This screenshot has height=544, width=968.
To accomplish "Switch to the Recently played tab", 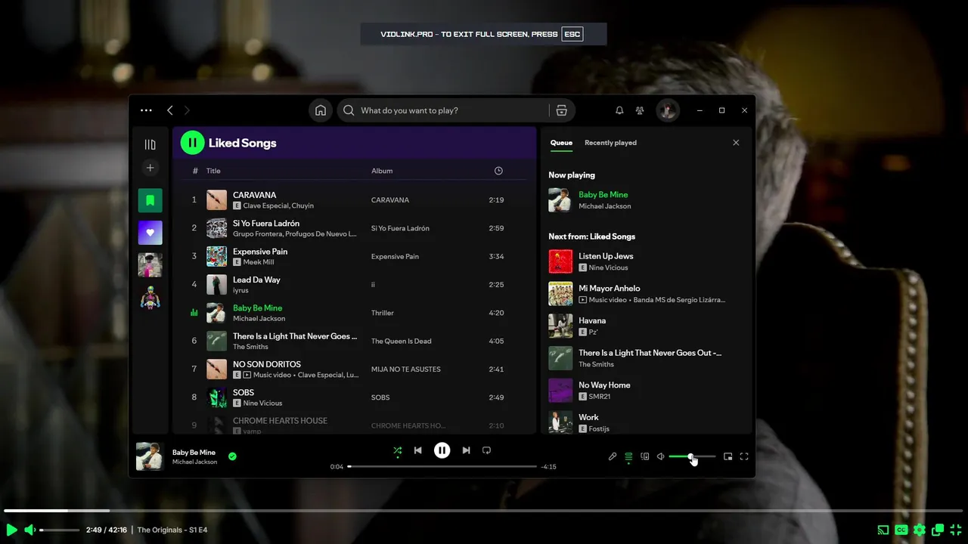I will (x=610, y=143).
